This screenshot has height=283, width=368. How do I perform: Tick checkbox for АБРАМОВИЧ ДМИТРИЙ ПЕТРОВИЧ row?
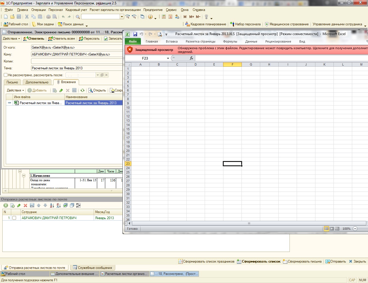[14, 218]
